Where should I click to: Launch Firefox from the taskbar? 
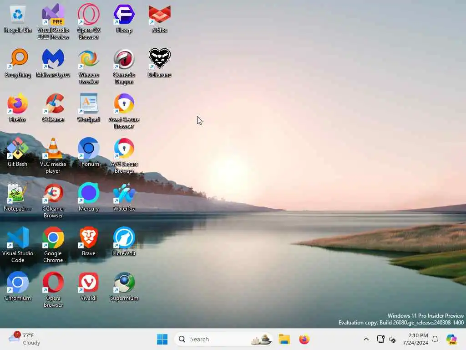click(304, 339)
